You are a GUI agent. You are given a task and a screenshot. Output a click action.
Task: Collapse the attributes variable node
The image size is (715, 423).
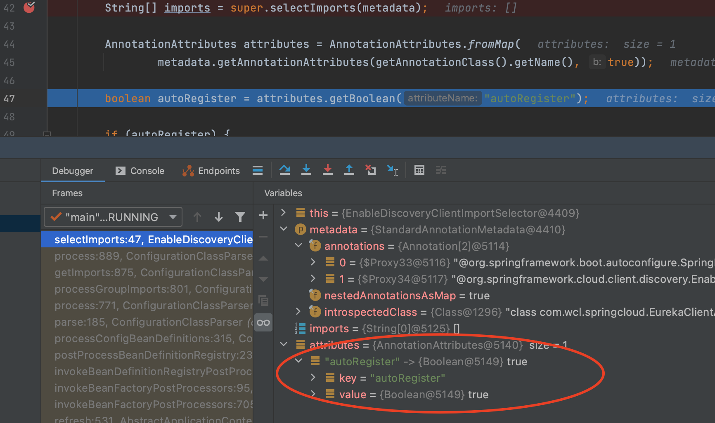(283, 345)
